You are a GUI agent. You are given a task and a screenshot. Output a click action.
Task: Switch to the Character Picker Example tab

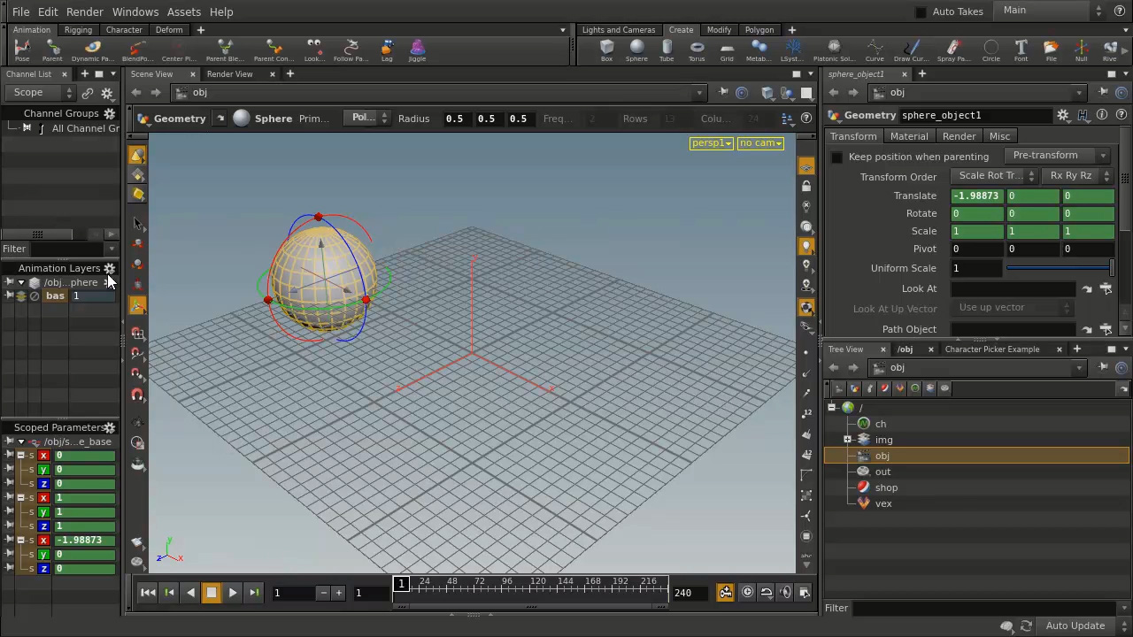click(991, 349)
